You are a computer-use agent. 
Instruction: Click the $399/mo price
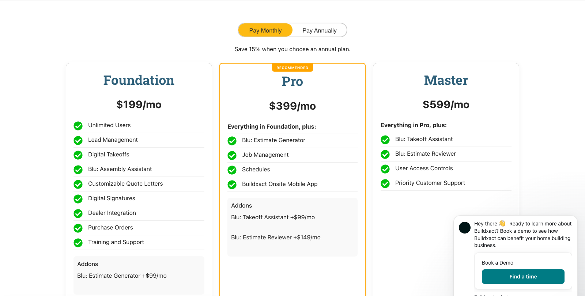292,106
